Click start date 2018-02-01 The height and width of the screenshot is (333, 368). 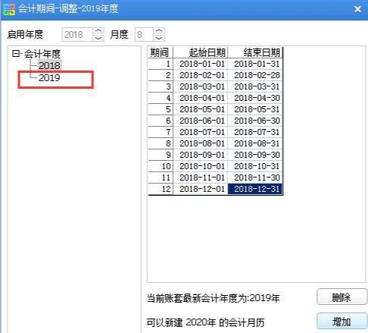tap(200, 75)
